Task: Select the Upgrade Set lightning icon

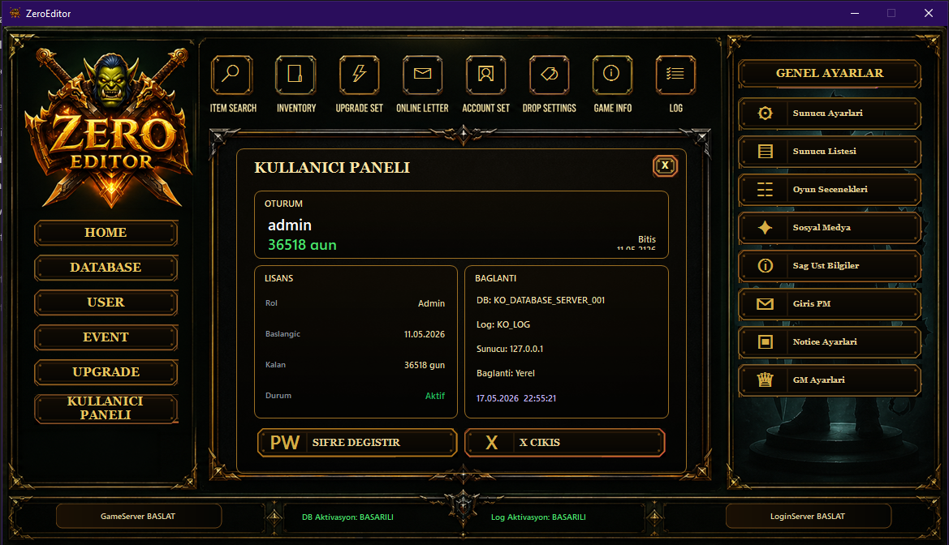Action: coord(359,75)
